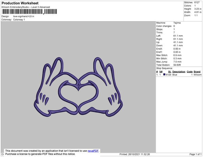Click the Max Jump value '7.0 mm'
The image size is (203, 157).
tap(177, 62)
